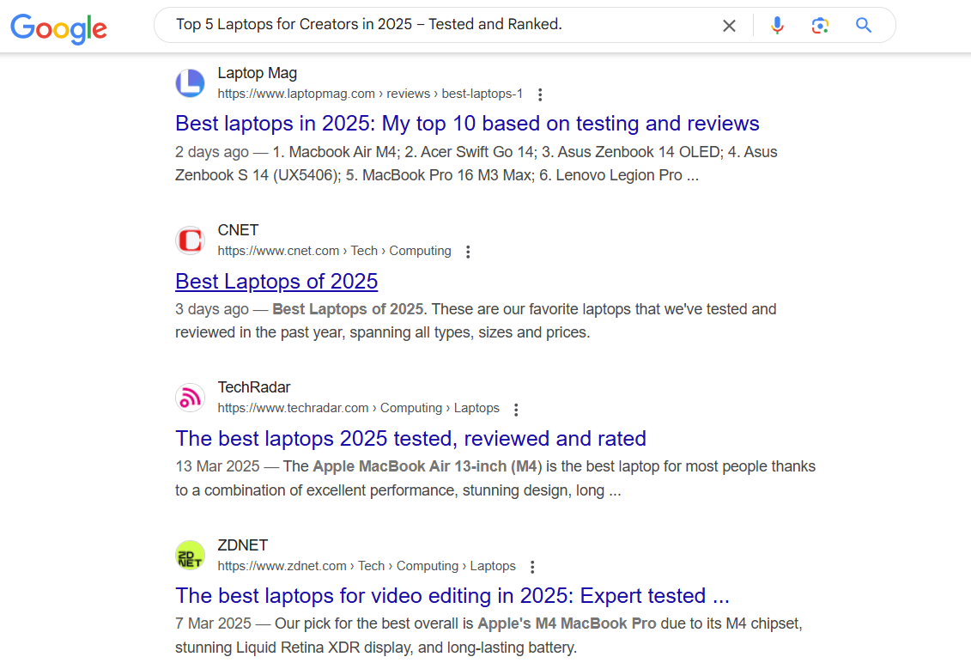The image size is (971, 663).
Task: Open 'The best laptops for video editing in 2025'
Action: tap(452, 596)
